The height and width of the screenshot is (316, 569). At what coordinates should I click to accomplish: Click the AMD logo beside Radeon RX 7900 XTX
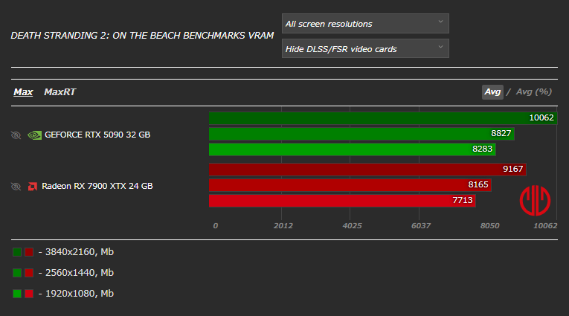33,186
